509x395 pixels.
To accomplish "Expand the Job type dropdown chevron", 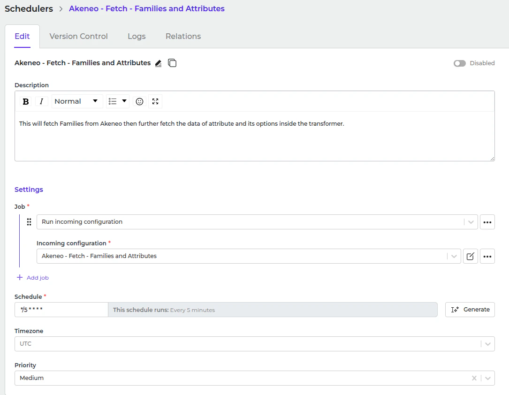I will tap(471, 222).
